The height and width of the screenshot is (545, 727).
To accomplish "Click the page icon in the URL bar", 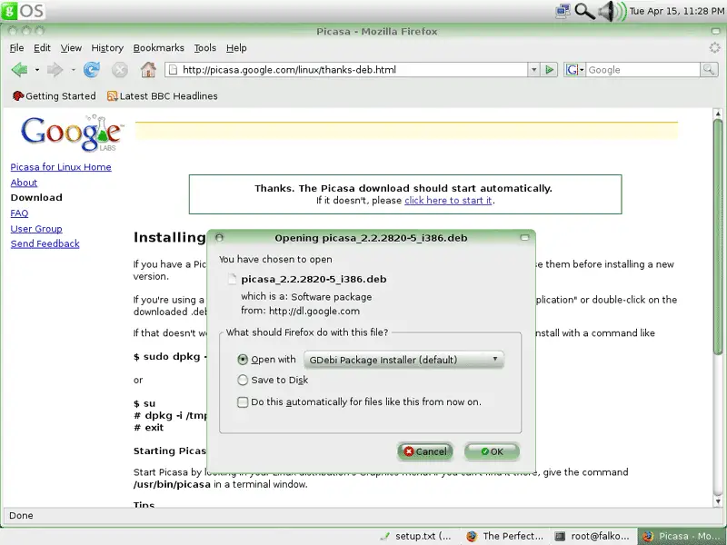I will click(173, 70).
